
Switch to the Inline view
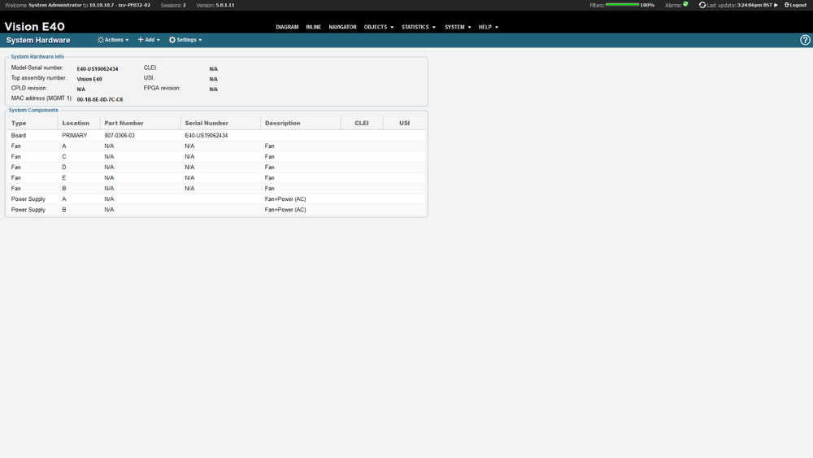pos(313,27)
